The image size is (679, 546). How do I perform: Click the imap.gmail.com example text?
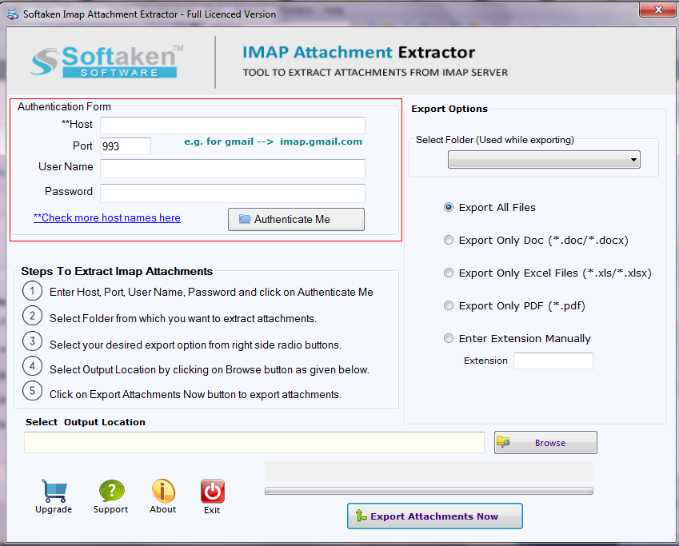(321, 141)
